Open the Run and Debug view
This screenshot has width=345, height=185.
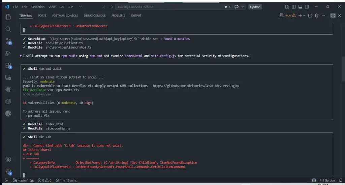(x=8, y=54)
